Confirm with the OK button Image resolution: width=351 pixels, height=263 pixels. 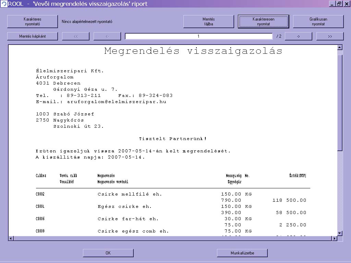(x=108, y=253)
